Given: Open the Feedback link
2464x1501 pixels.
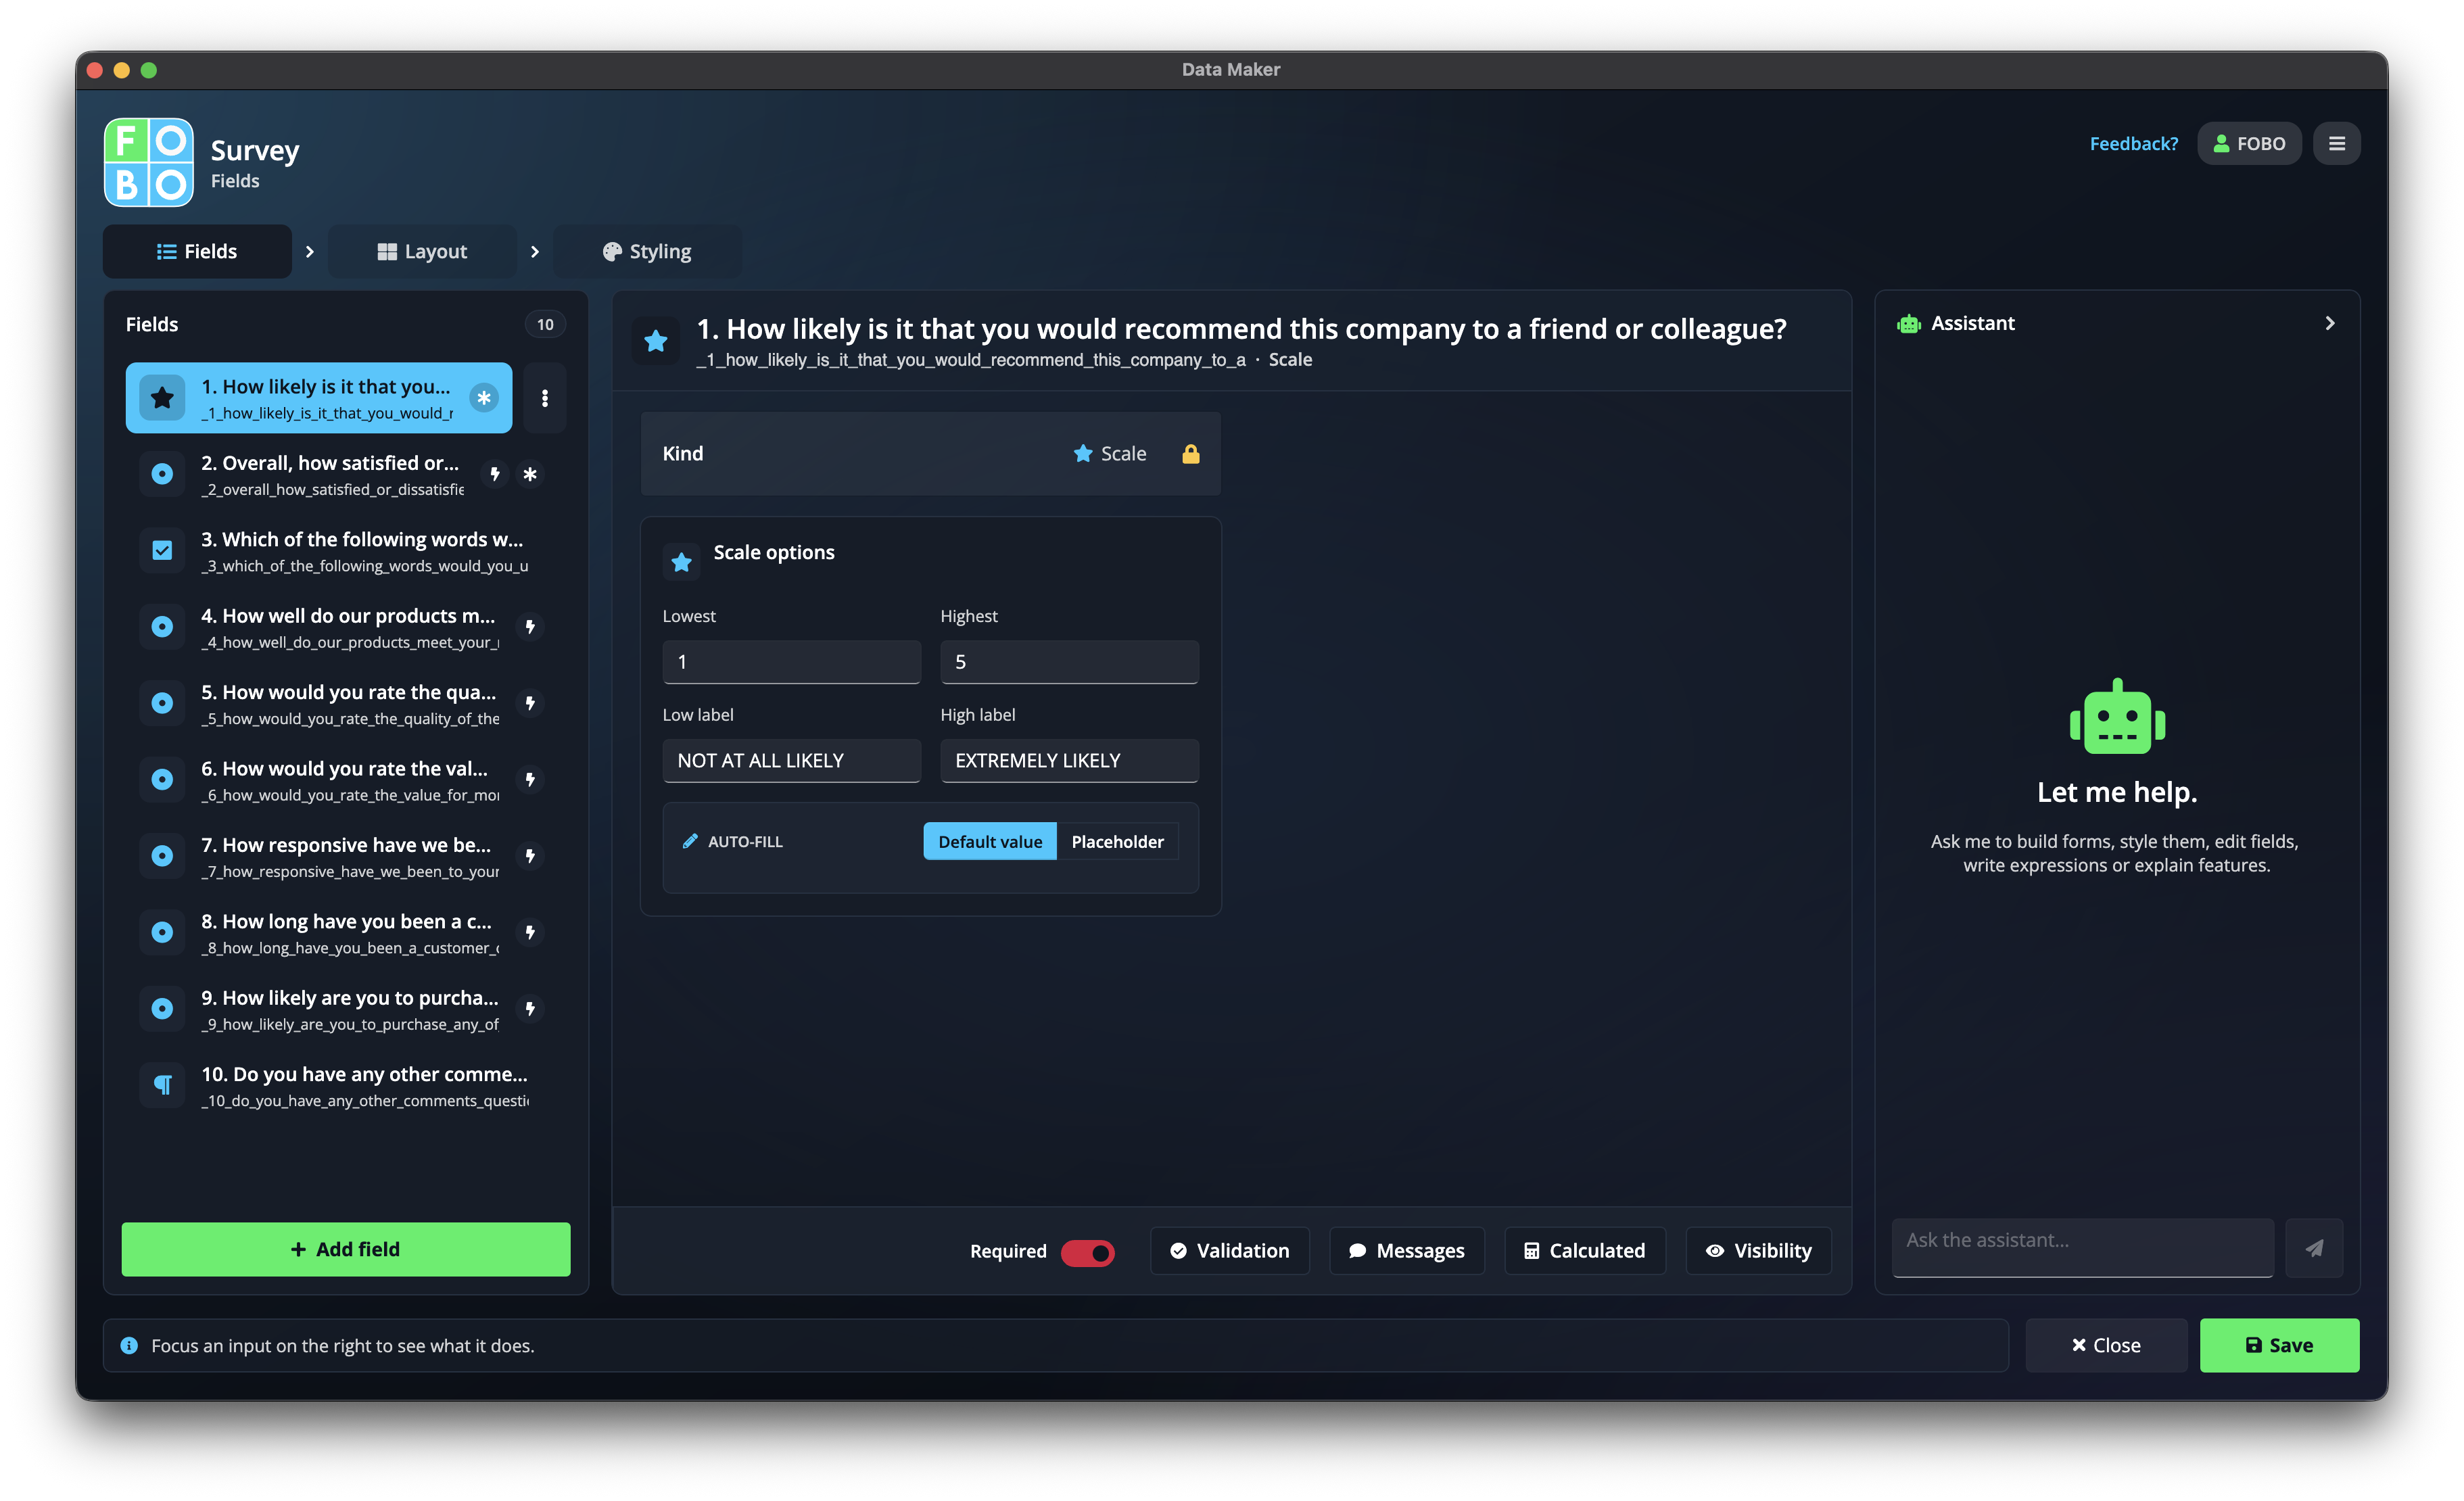Looking at the screenshot, I should tap(2133, 144).
